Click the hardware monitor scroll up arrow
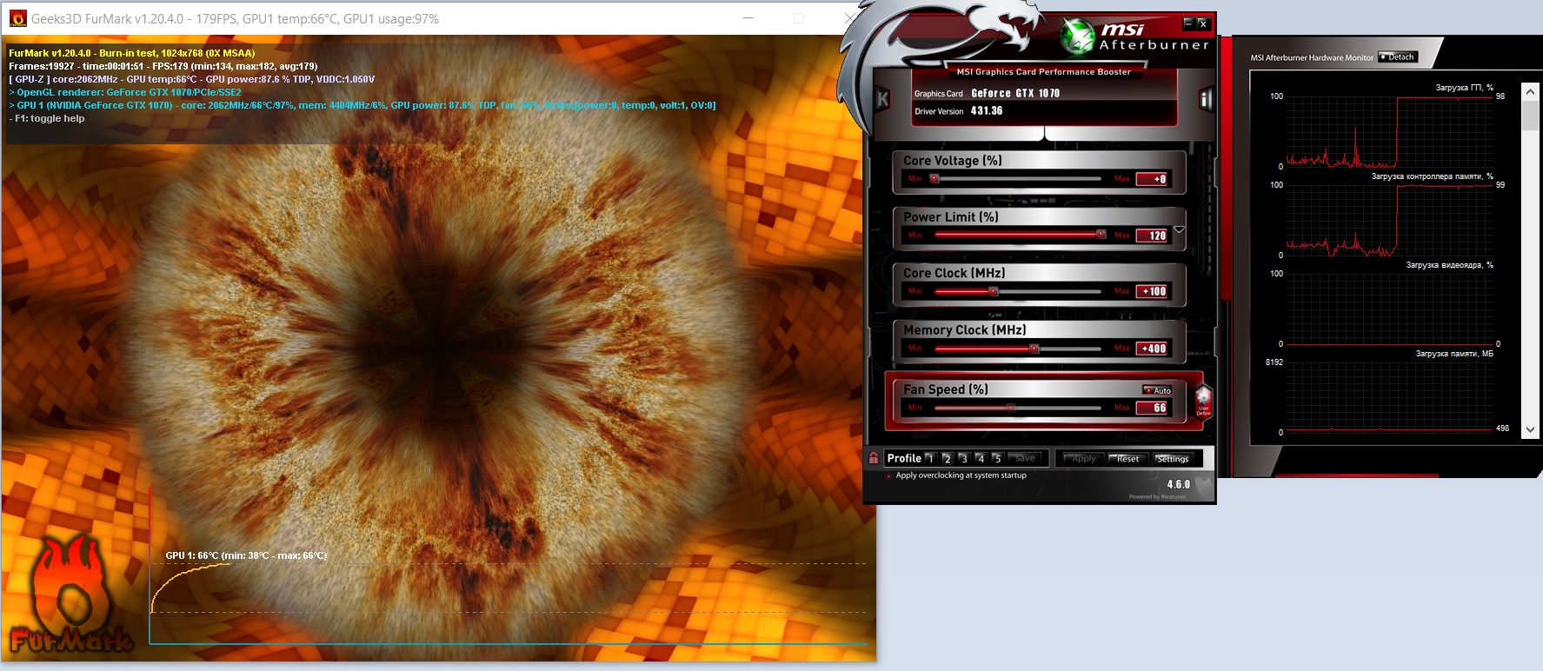The width and height of the screenshot is (1543, 671). (x=1530, y=92)
